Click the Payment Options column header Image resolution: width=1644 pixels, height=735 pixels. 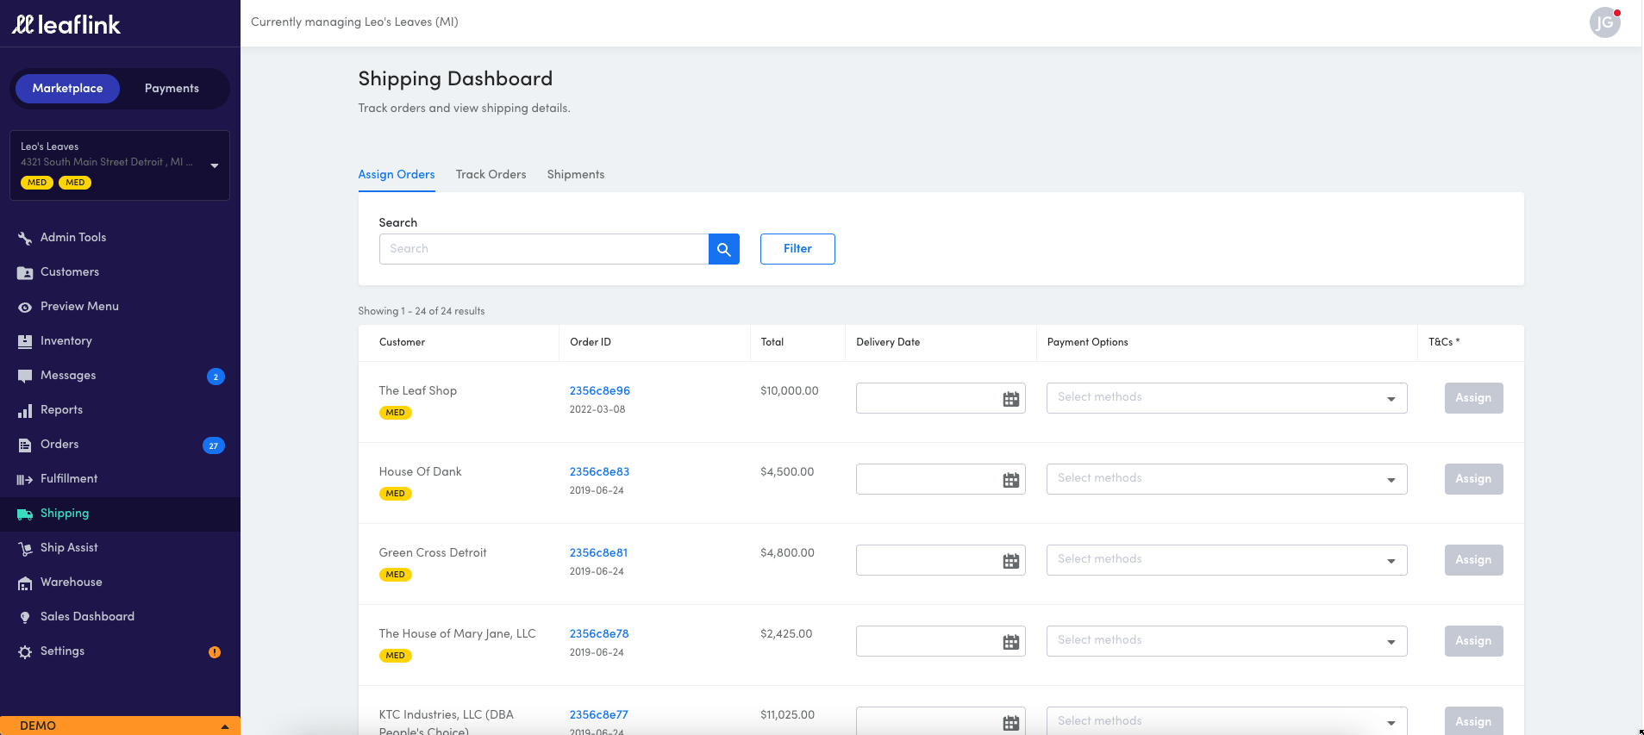coord(1088,343)
